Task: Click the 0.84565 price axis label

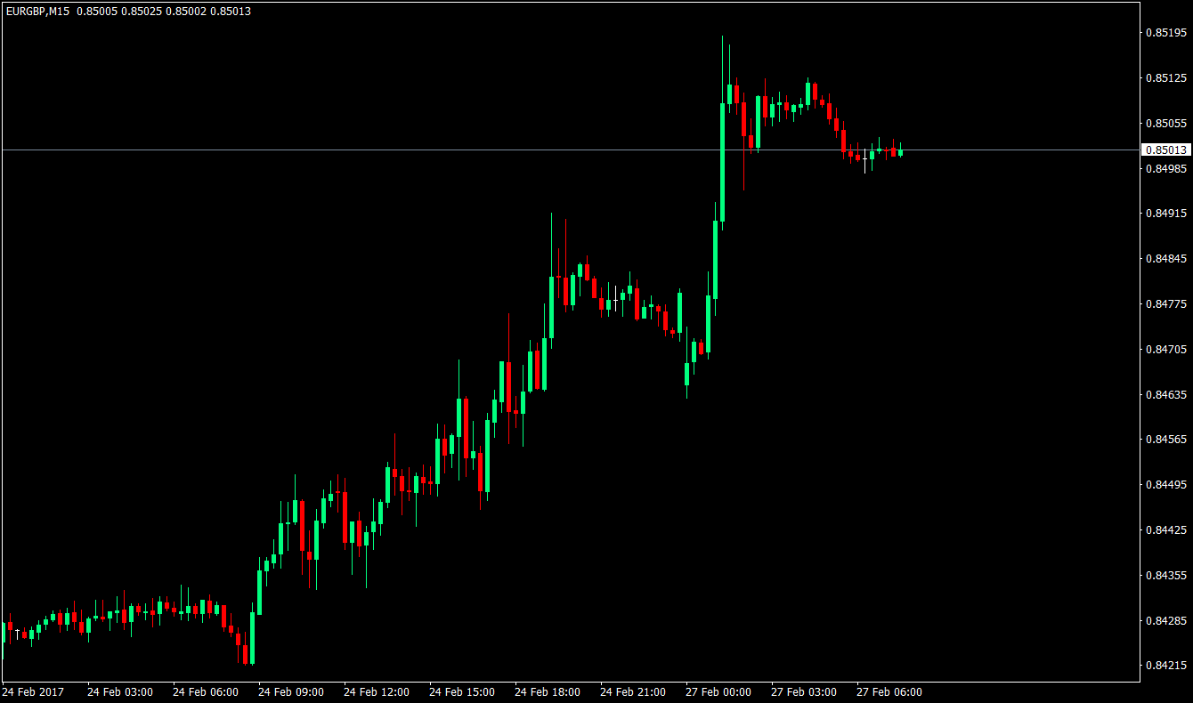Action: pyautogui.click(x=1166, y=440)
